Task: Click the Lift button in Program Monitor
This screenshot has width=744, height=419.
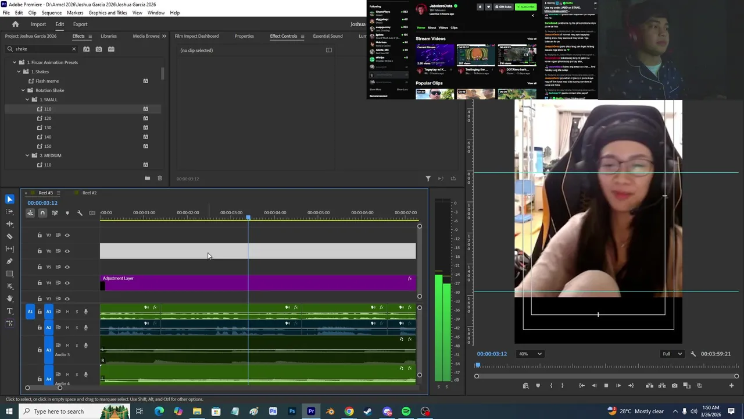Action: pyautogui.click(x=649, y=385)
